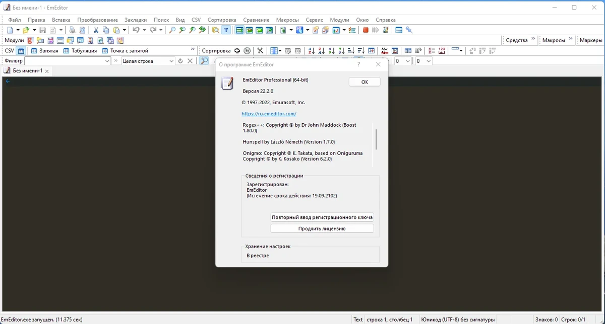Open the Undo history dropdown arrow

[x=144, y=30]
